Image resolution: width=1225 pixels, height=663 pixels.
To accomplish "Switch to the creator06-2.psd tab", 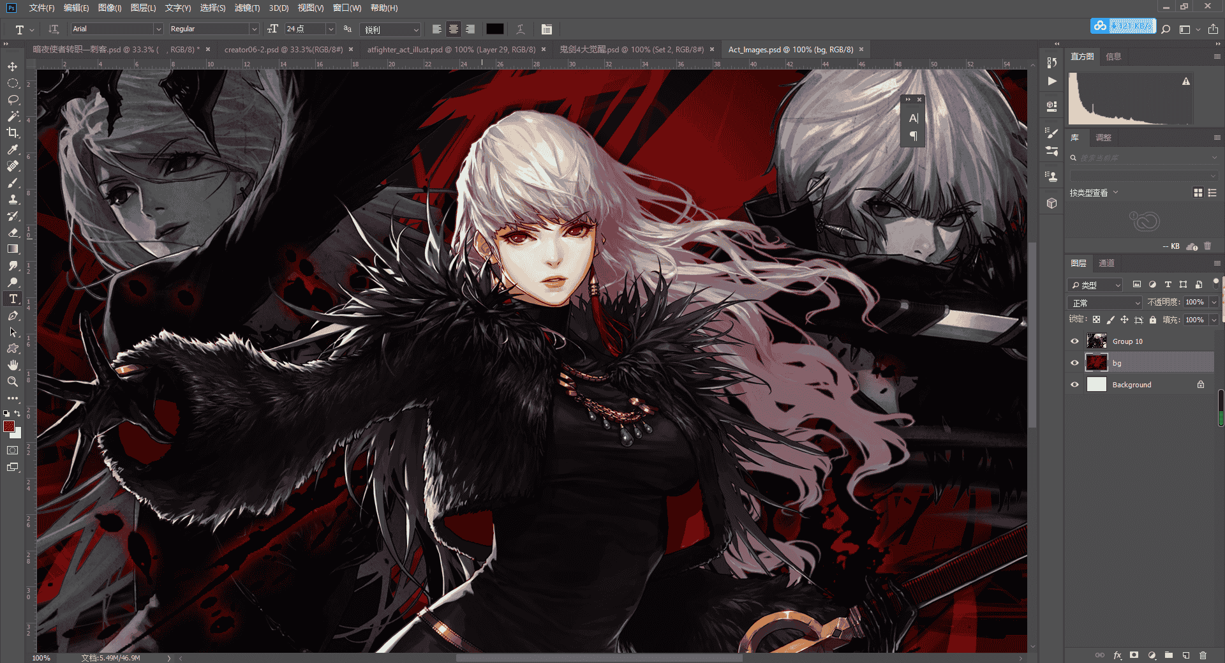I will 283,49.
